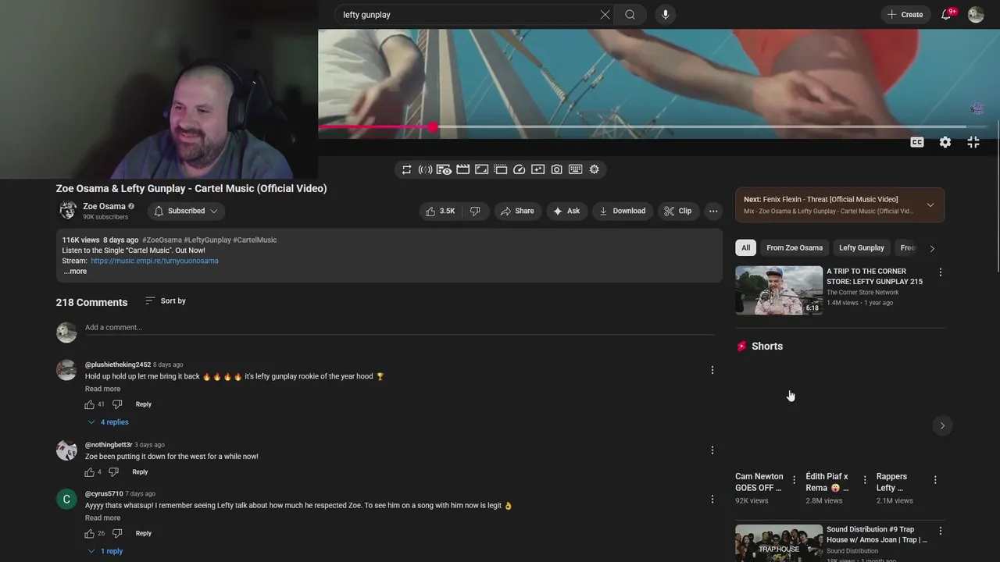The height and width of the screenshot is (562, 1000).
Task: Click the Ask button
Action: tap(566, 211)
